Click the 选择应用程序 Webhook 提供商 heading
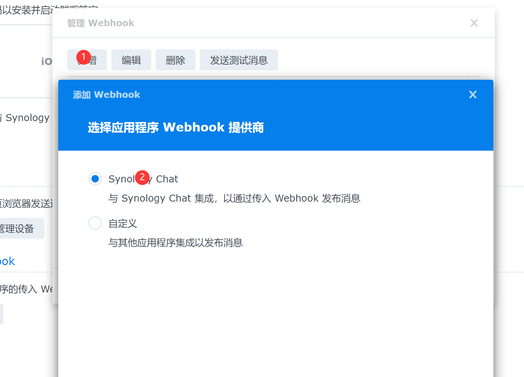 click(176, 127)
